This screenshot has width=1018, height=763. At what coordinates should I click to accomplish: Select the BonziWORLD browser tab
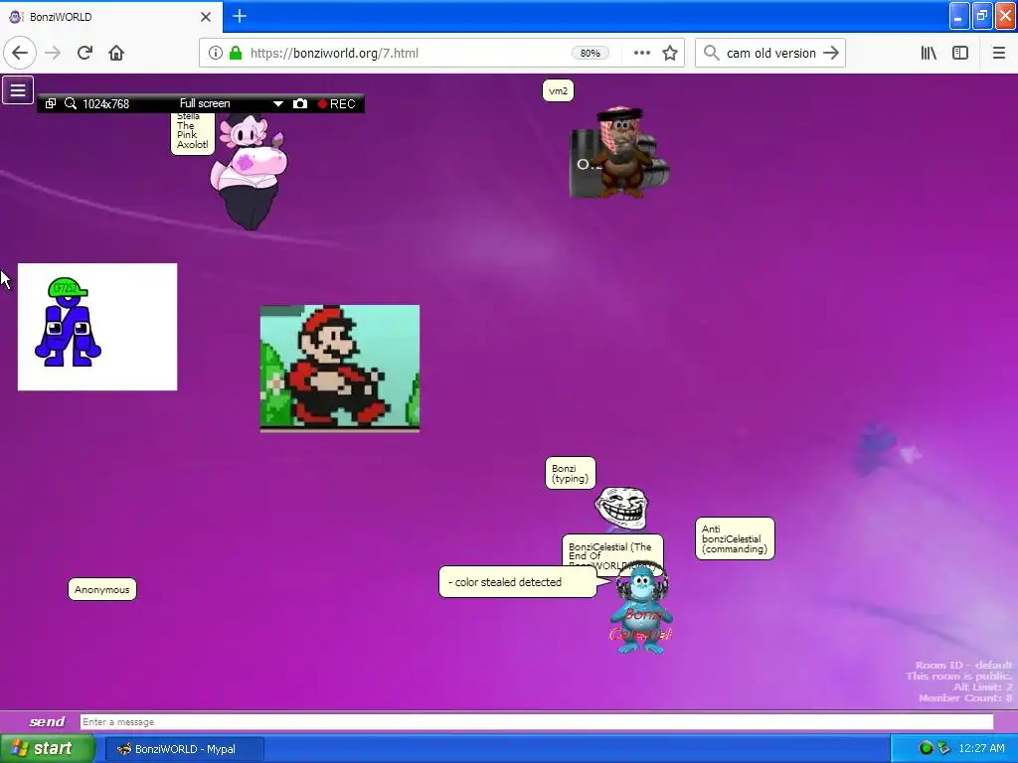[x=110, y=16]
